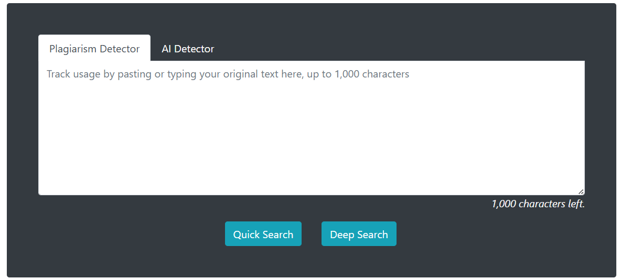Image resolution: width=621 pixels, height=279 pixels.
Task: Click the Quick Search button
Action: (263, 234)
